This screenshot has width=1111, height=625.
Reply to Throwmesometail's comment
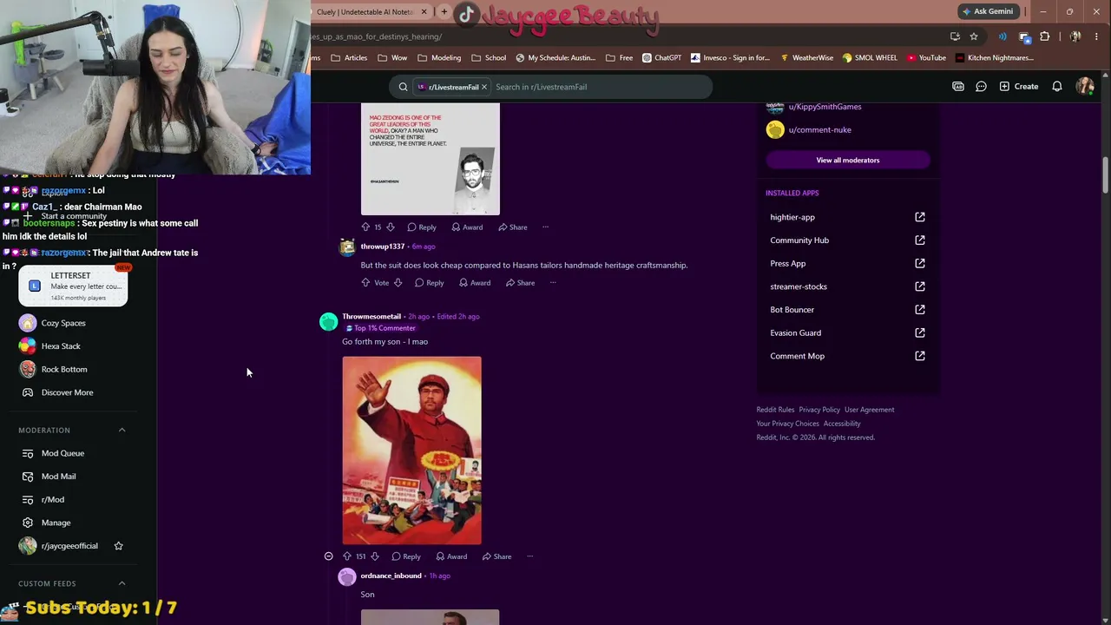(405, 556)
